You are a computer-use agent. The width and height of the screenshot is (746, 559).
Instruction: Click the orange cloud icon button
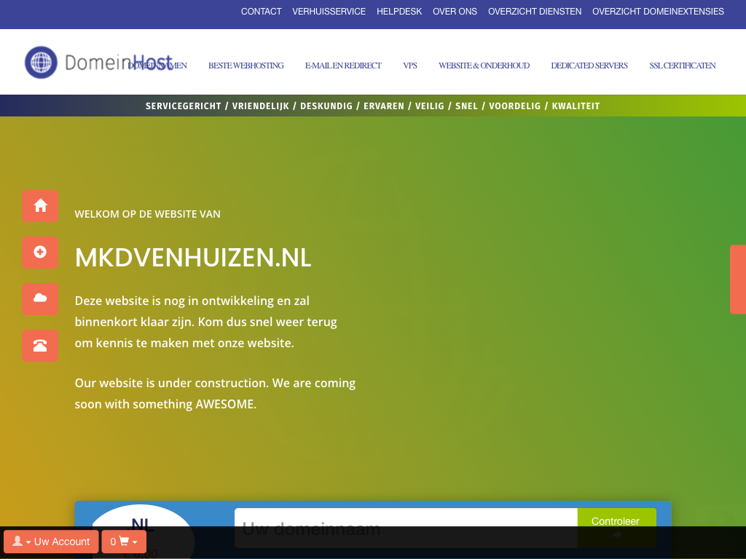tap(40, 299)
